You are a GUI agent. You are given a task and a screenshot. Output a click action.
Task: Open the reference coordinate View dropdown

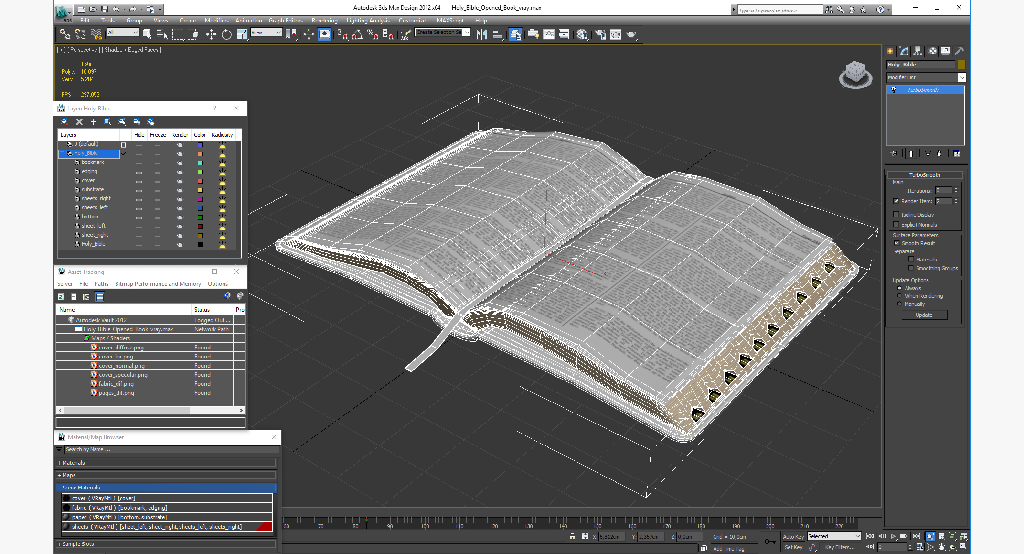[267, 33]
